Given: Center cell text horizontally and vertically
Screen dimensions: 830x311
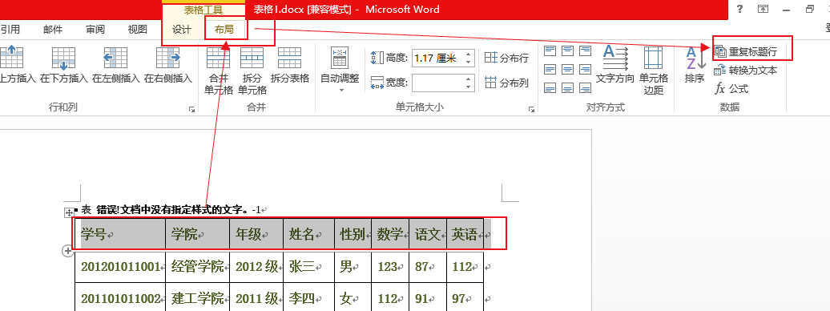Looking at the screenshot, I should point(568,70).
